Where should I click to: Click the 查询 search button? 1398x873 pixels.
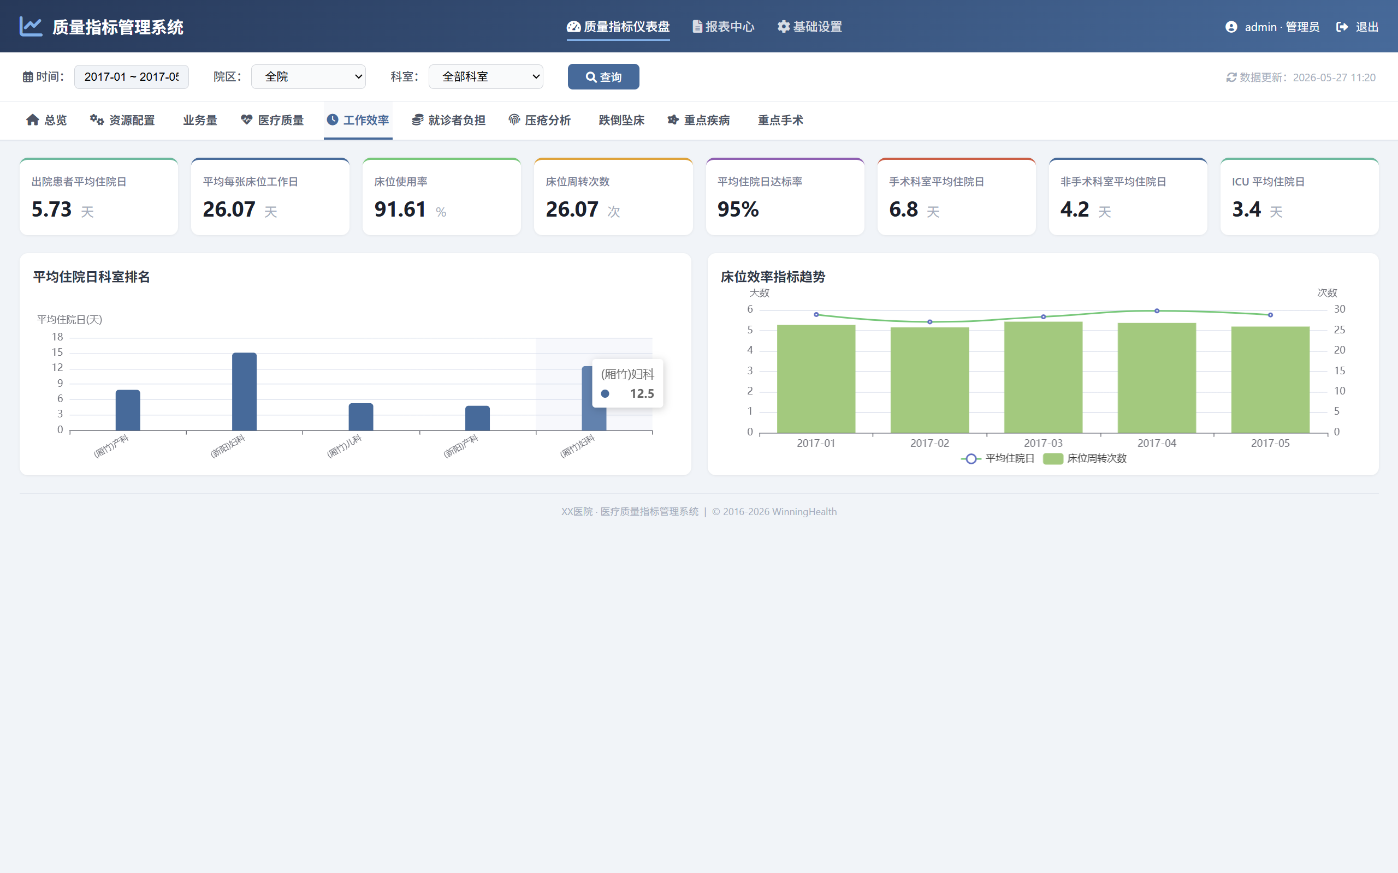click(603, 77)
